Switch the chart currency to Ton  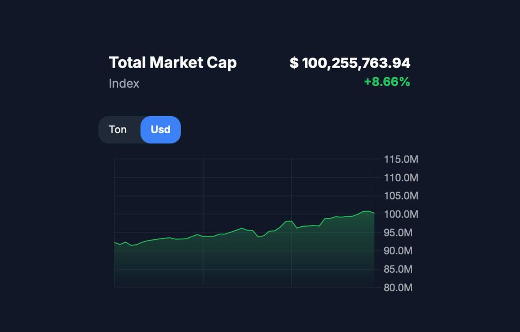[118, 130]
